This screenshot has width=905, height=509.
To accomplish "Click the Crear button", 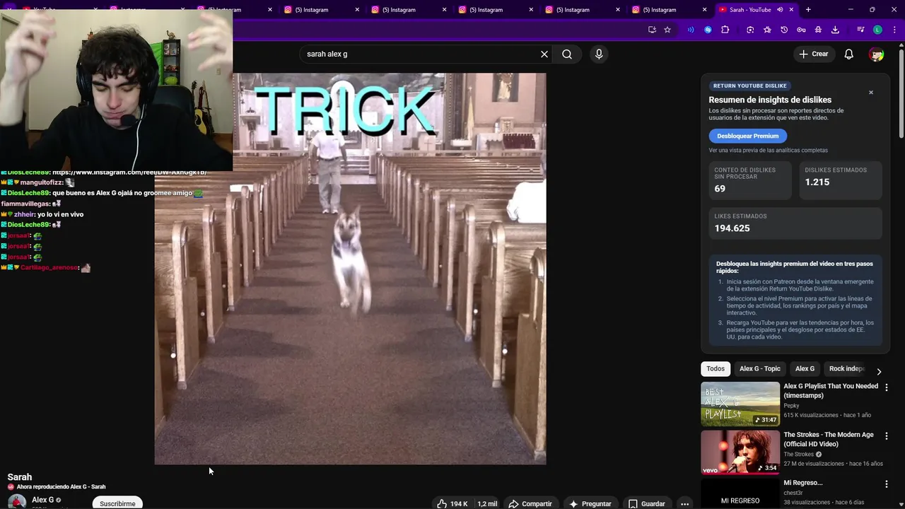I will coord(813,54).
